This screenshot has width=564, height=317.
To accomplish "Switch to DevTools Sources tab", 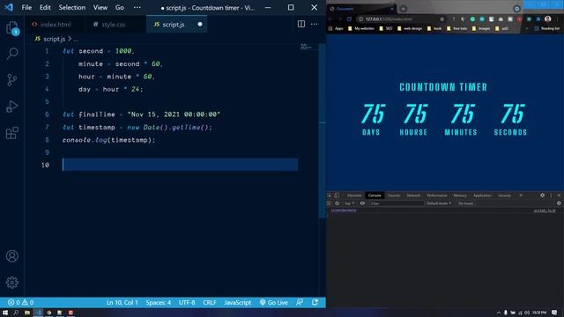I will pyautogui.click(x=394, y=195).
